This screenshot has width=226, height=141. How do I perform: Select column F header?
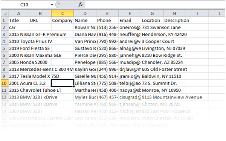coord(130,14)
